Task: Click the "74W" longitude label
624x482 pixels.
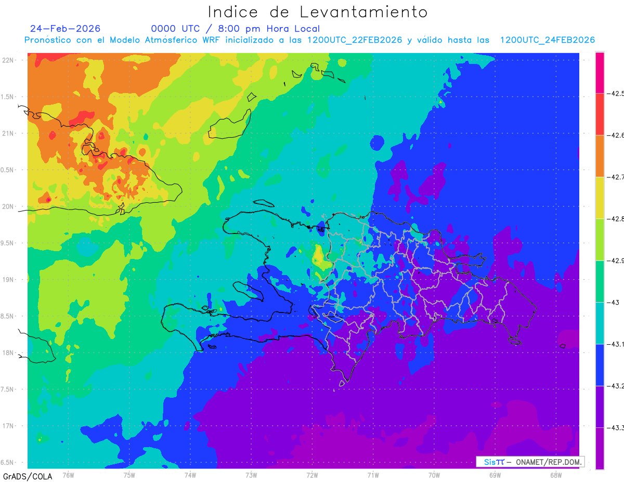Action: [190, 475]
